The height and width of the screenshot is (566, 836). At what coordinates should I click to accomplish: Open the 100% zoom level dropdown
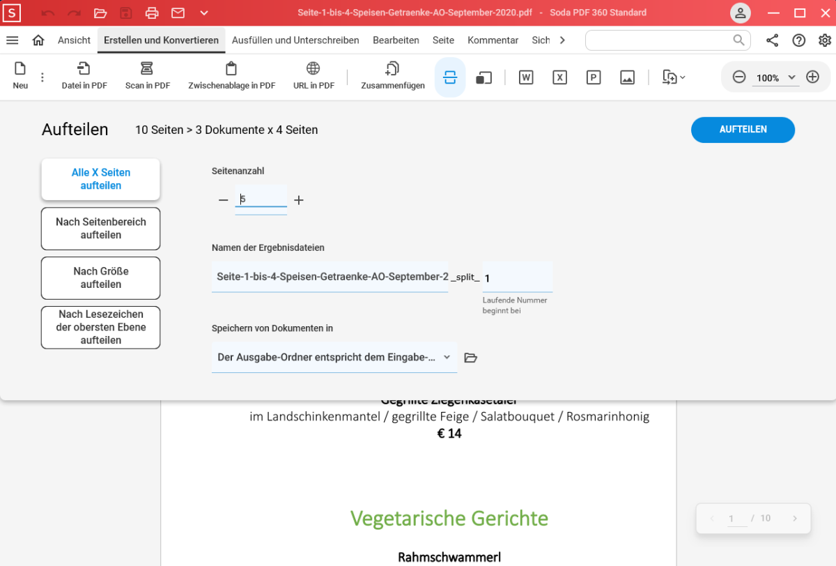tap(791, 77)
